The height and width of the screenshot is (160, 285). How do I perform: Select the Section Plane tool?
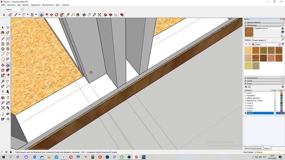point(8,119)
